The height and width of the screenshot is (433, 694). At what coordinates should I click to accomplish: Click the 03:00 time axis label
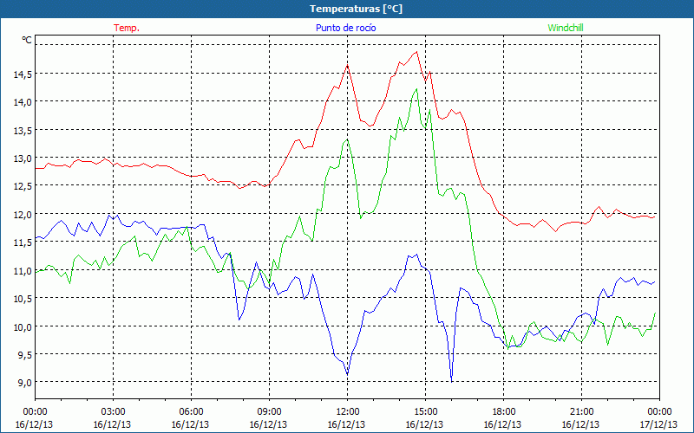(113, 412)
